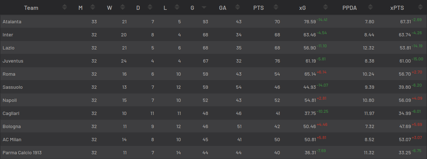Screen dimensions: 427x159
Task: Sort losses with L column arrows
Action: (177, 7)
